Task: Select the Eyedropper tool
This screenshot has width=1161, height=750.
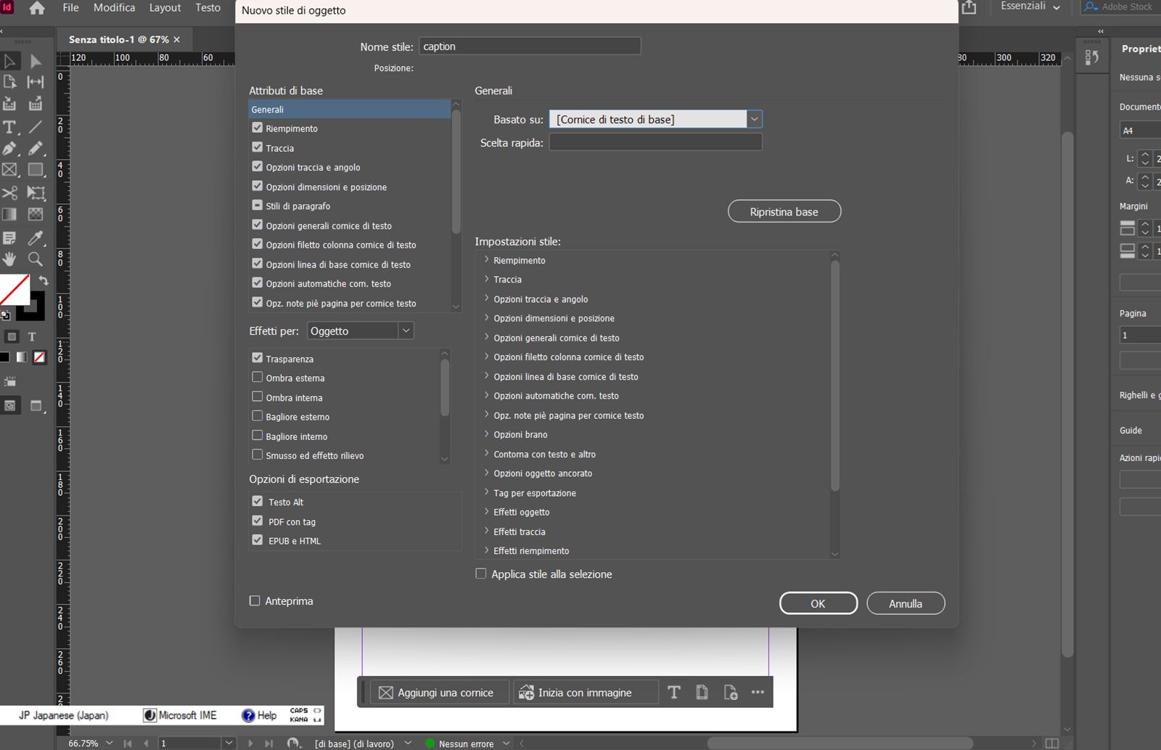Action: click(36, 237)
